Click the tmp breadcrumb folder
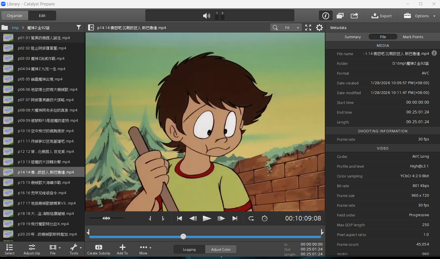The image size is (440, 259). 15,28
